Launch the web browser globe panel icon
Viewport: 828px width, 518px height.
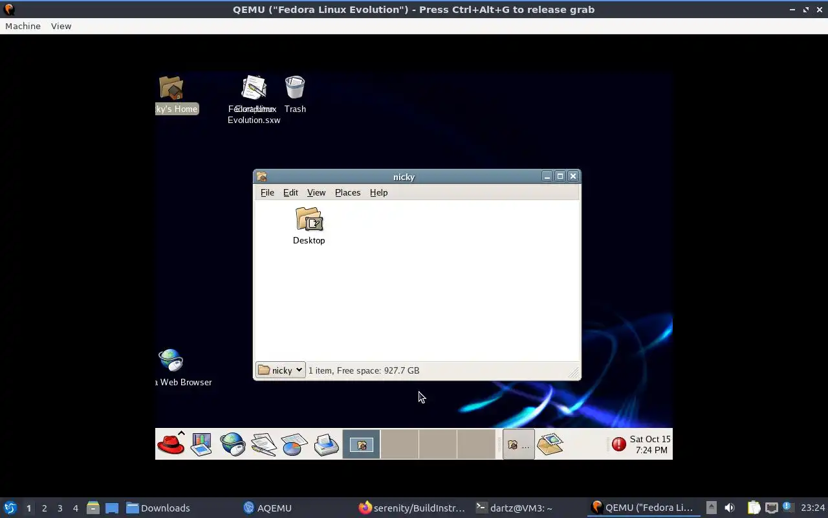point(232,444)
